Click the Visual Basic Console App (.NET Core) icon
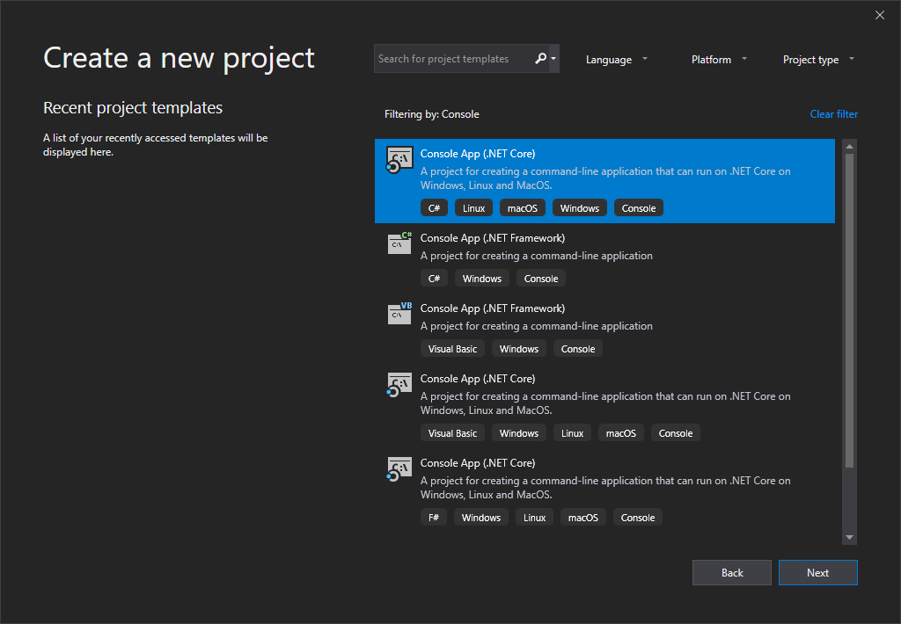 pos(399,384)
